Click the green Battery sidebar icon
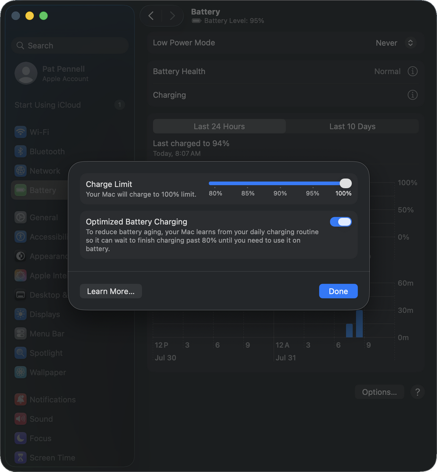The width and height of the screenshot is (437, 472). click(20, 190)
